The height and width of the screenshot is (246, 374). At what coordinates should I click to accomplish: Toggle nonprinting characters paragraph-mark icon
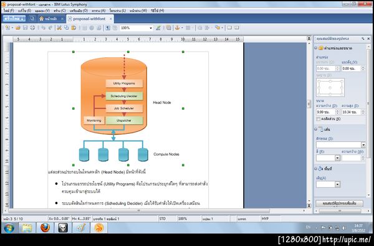click(108, 28)
